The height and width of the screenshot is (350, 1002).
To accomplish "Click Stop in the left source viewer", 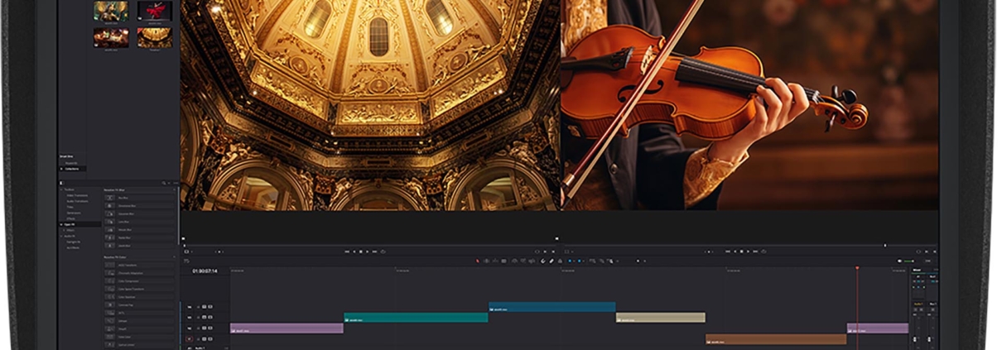I will pyautogui.click(x=361, y=252).
